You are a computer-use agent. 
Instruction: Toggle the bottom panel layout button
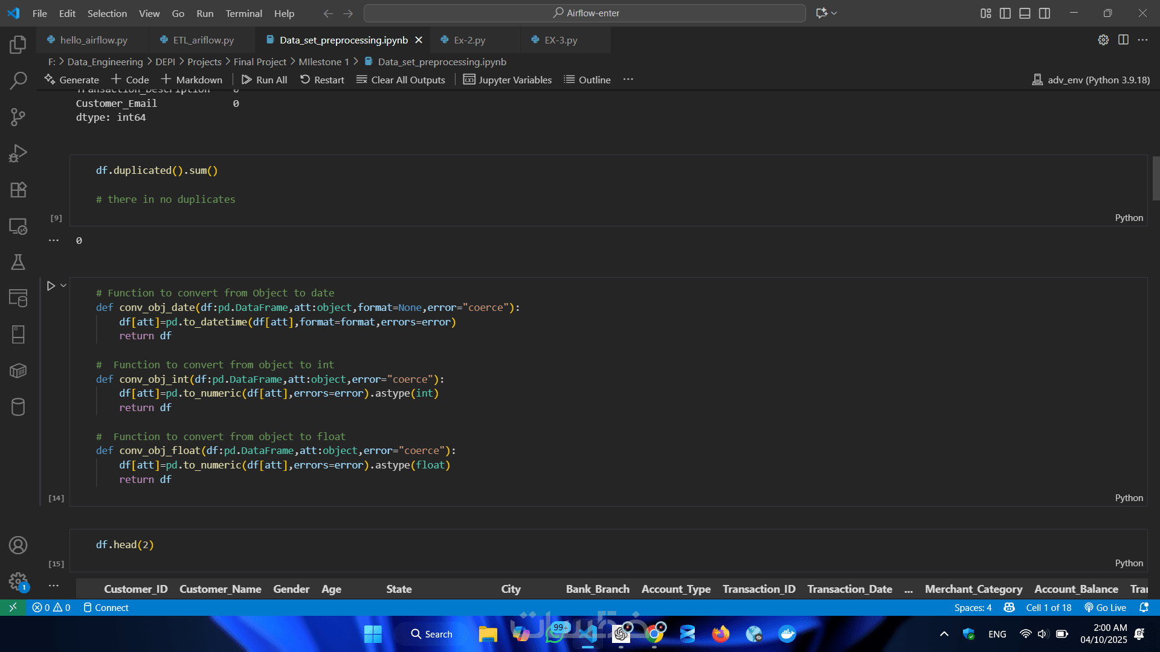[1025, 13]
